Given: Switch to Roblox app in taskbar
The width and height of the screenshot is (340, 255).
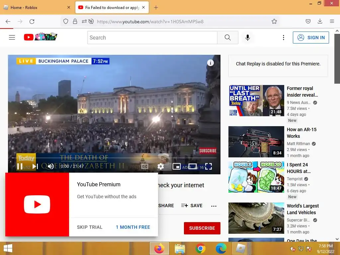Looking at the screenshot, I should coord(241,248).
